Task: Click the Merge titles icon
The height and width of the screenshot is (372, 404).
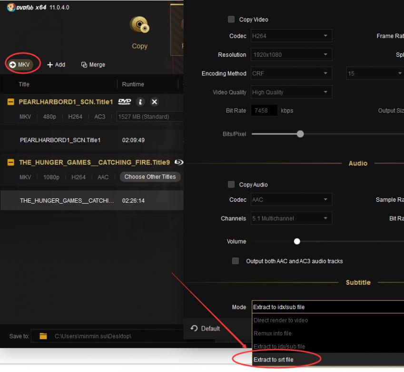Action: [x=84, y=65]
